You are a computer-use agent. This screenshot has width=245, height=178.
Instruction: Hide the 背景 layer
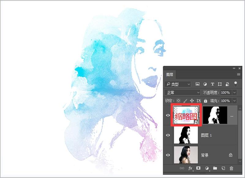168,155
